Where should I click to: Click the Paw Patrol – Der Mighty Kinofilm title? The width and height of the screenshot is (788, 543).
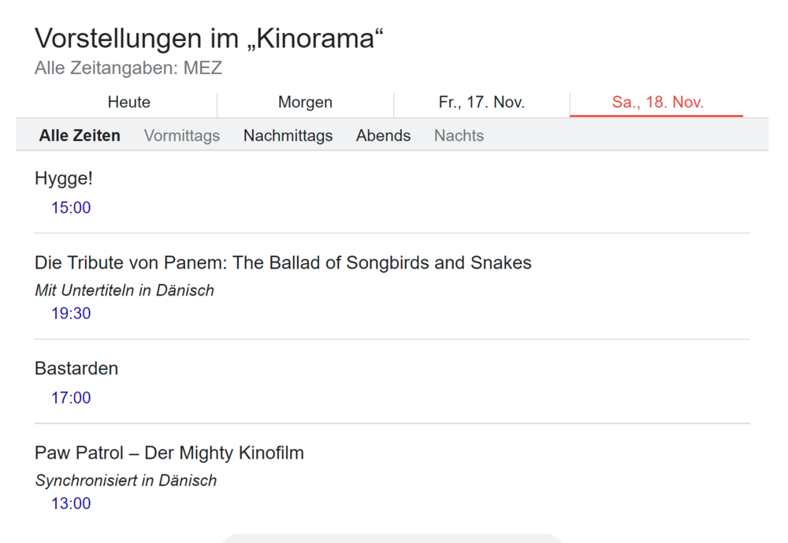pyautogui.click(x=169, y=453)
